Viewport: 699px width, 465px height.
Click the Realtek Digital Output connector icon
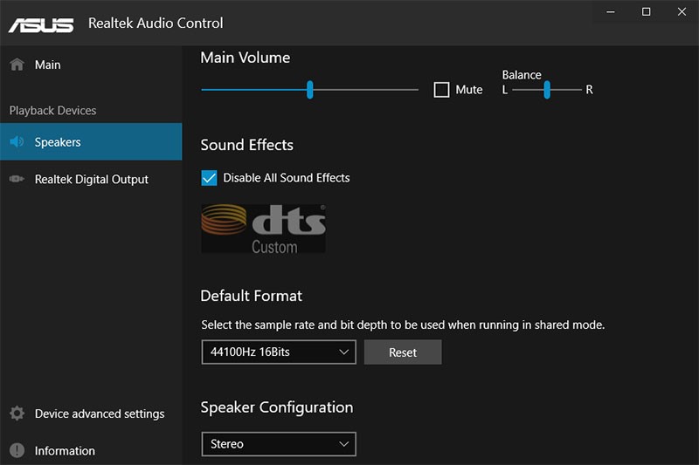[x=17, y=179]
